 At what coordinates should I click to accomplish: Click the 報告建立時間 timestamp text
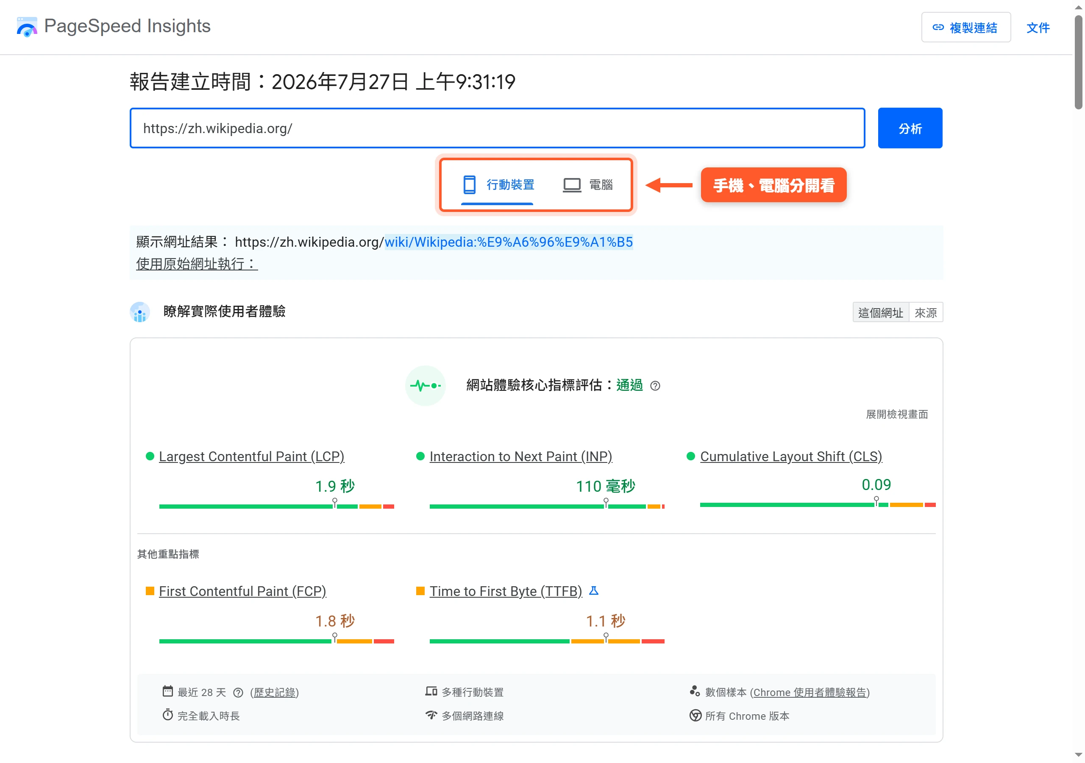click(323, 82)
